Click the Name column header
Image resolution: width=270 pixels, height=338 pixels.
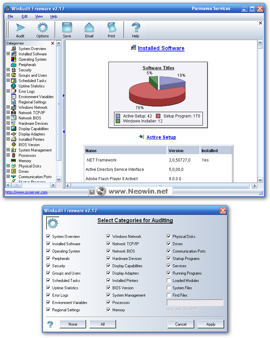point(125,150)
